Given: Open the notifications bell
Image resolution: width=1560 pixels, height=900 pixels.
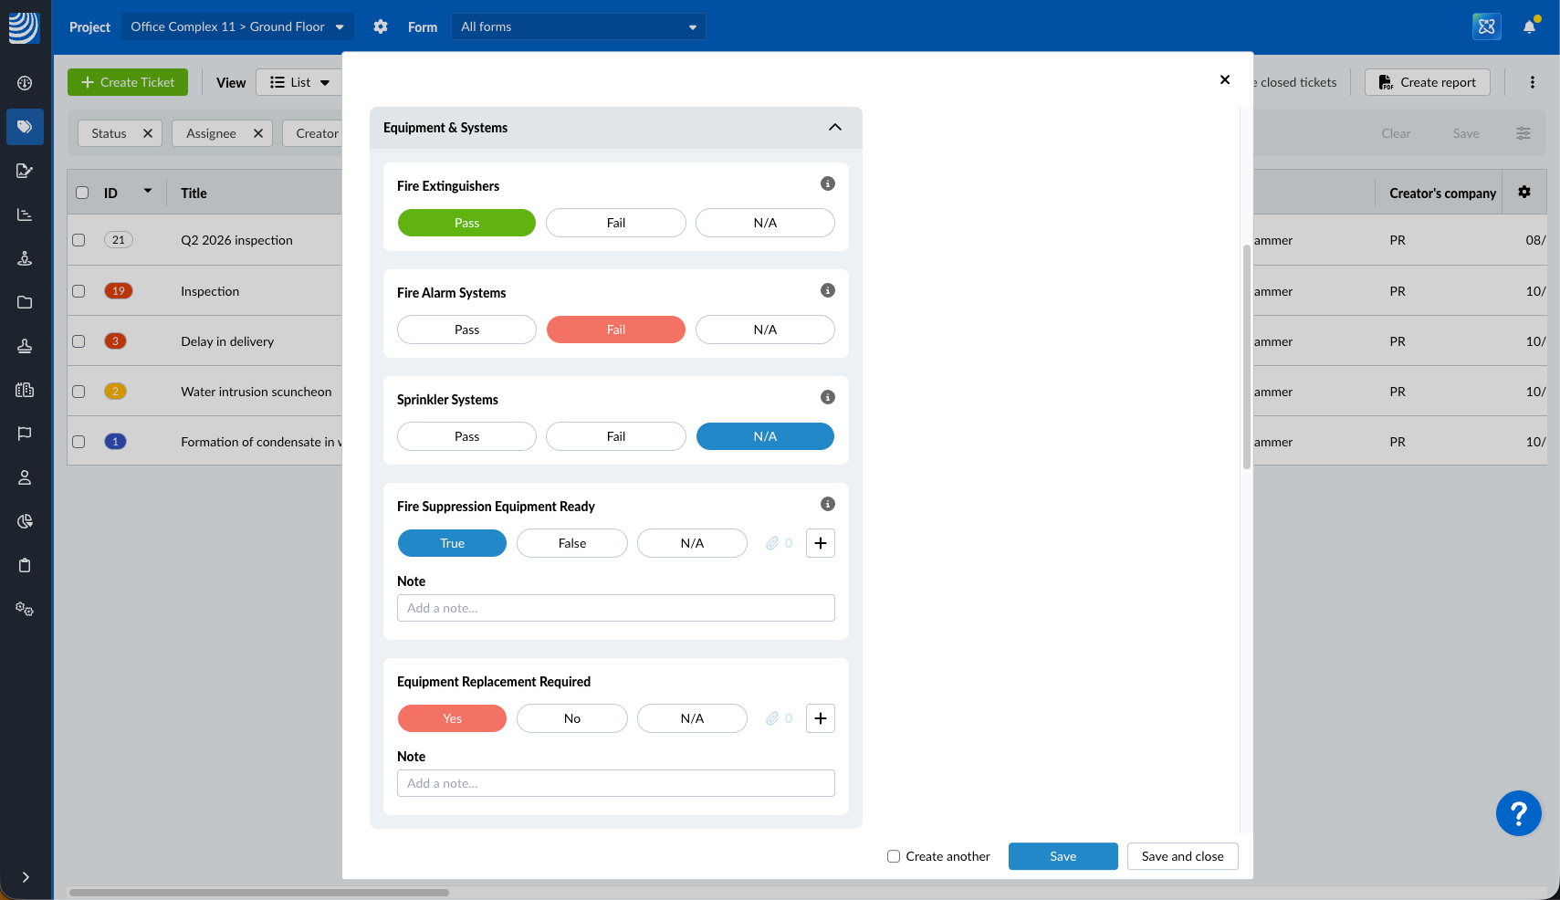Looking at the screenshot, I should click(1529, 26).
